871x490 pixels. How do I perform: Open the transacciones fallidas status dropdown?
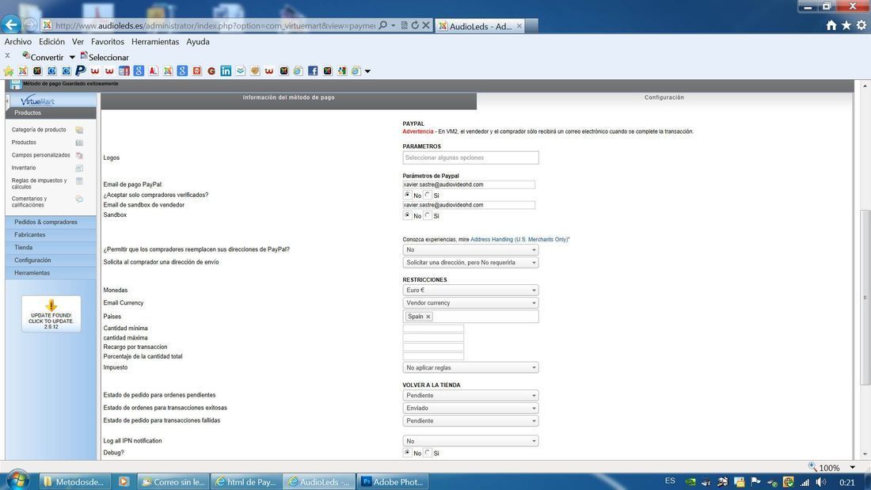pyautogui.click(x=470, y=420)
